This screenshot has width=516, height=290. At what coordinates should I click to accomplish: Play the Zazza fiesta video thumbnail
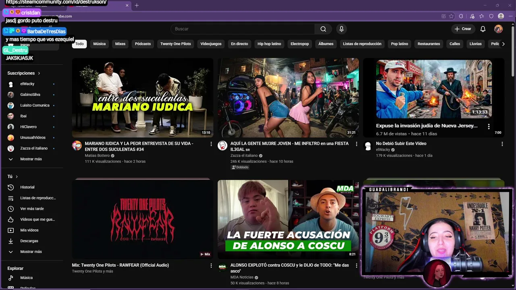pyautogui.click(x=288, y=98)
